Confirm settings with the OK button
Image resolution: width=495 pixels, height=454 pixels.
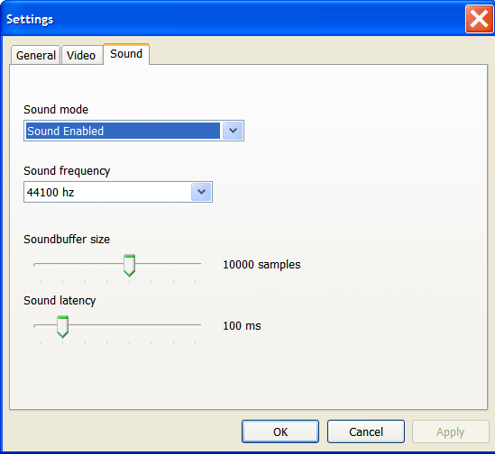click(x=280, y=431)
